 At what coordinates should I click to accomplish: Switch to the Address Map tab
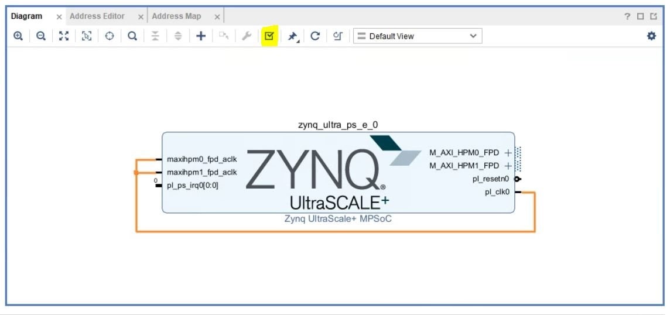coord(176,16)
